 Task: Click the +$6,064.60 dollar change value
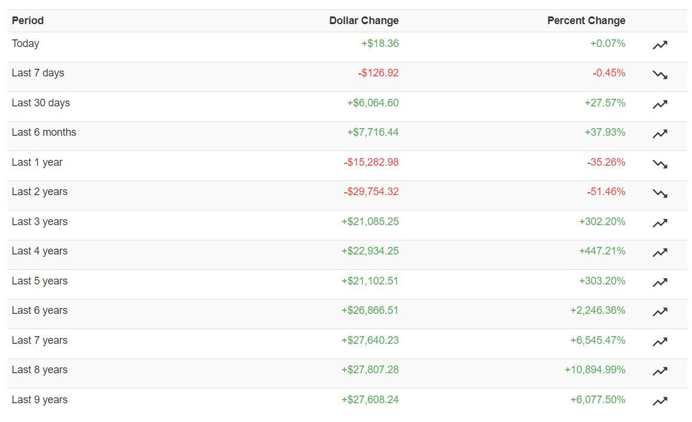pos(372,103)
